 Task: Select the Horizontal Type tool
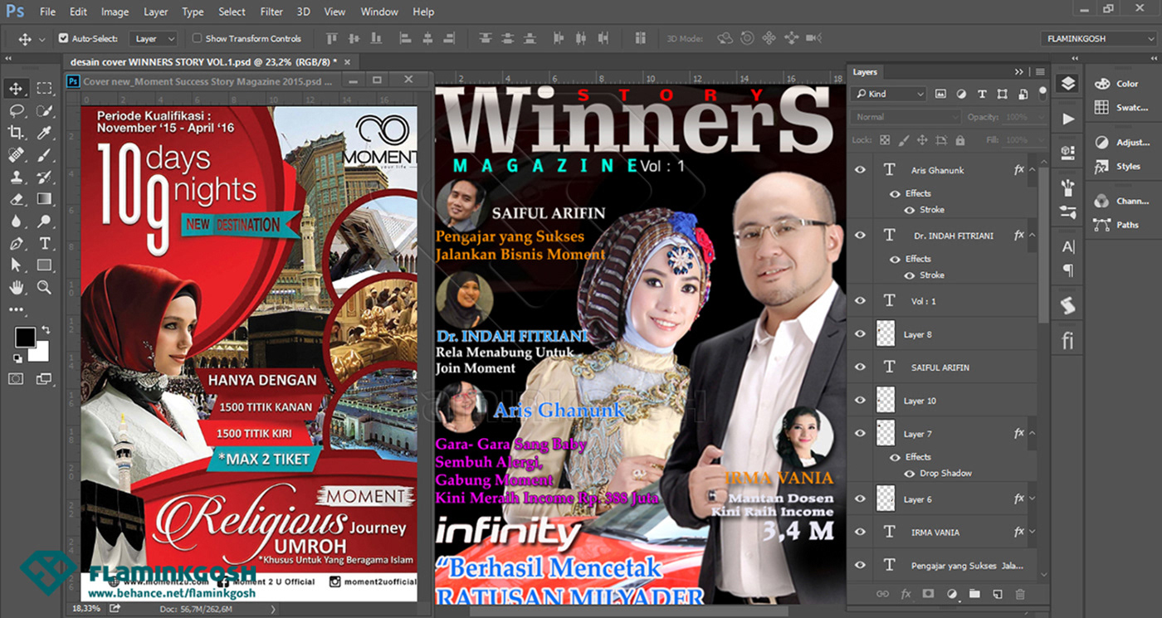44,244
